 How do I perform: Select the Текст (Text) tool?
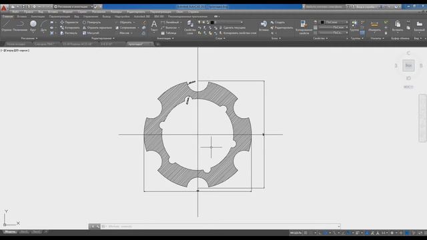pyautogui.click(x=154, y=26)
